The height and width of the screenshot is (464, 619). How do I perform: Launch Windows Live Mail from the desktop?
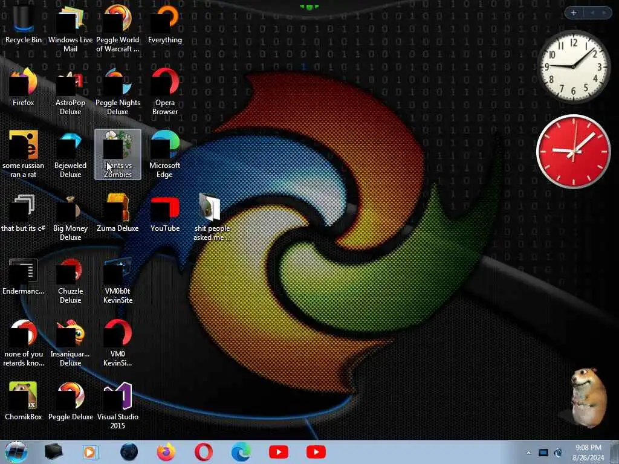pyautogui.click(x=70, y=28)
